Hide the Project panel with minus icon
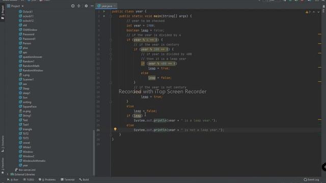The height and width of the screenshot is (183, 326). tap(92, 6)
